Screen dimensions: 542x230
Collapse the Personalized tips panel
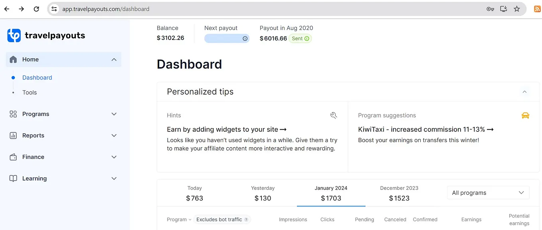(x=524, y=92)
